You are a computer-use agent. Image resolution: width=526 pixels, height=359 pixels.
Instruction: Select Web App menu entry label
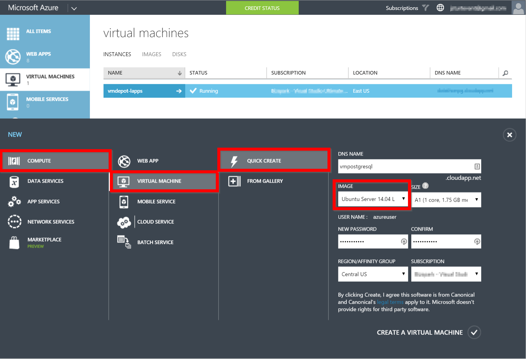(x=148, y=161)
